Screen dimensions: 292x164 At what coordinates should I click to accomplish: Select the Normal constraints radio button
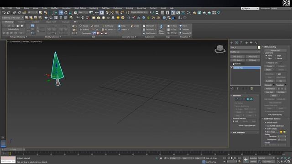275,58
